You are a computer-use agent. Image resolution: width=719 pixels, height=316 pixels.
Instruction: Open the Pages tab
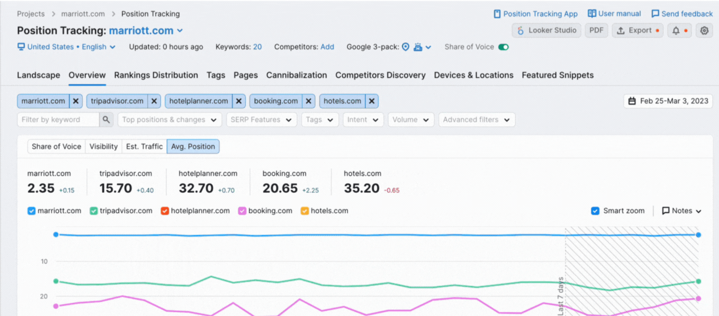click(246, 75)
